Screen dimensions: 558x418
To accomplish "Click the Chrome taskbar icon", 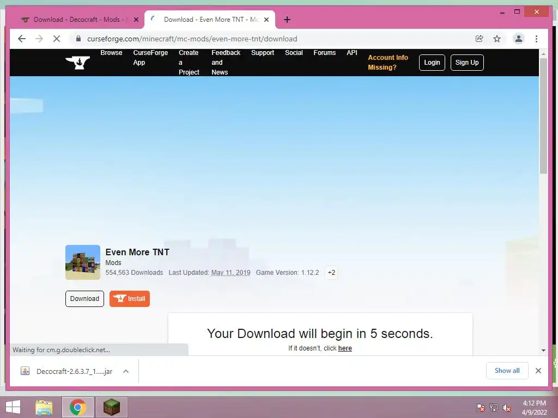I will tap(77, 407).
